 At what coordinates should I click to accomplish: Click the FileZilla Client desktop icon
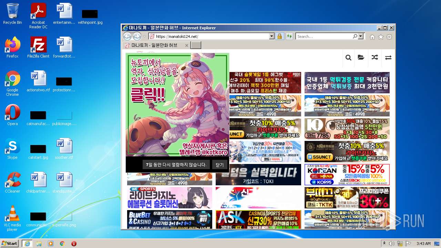38,47
